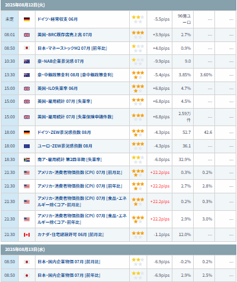The height and width of the screenshot is (282, 237).
Task: Click the US flag in the CPI 前月比 row
Action: [x=26, y=173]
